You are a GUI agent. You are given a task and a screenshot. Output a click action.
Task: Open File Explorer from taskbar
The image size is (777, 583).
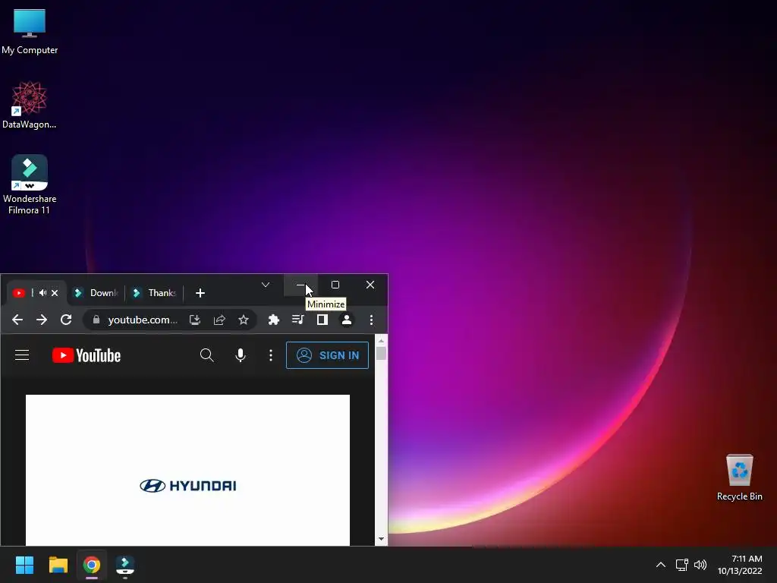coord(58,565)
